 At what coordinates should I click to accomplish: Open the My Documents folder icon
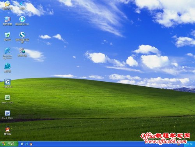point(7,4)
